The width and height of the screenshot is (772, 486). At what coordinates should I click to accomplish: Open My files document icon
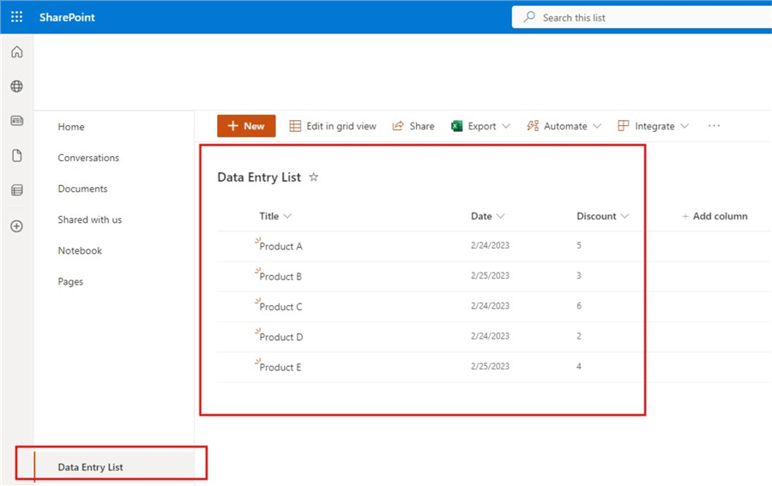click(x=17, y=155)
